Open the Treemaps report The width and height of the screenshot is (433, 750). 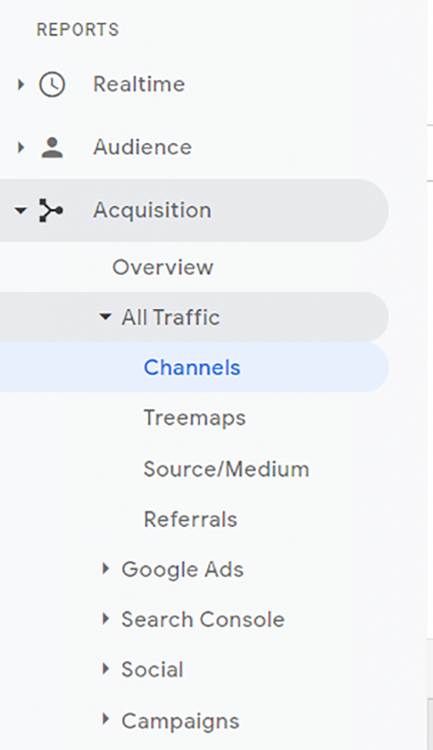[195, 418]
